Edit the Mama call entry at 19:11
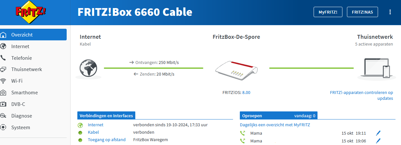Screen dimensions: 401x145 [378, 133]
